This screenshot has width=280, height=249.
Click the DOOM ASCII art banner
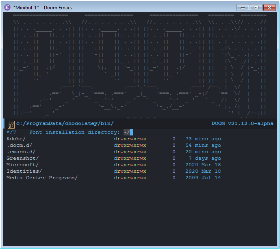(140, 65)
